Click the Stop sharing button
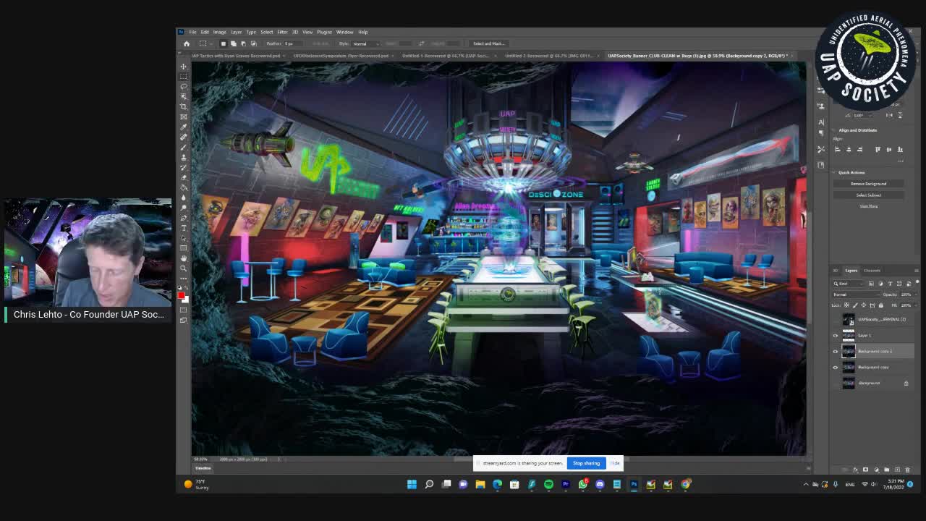Screen dimensions: 926x521 (x=587, y=463)
